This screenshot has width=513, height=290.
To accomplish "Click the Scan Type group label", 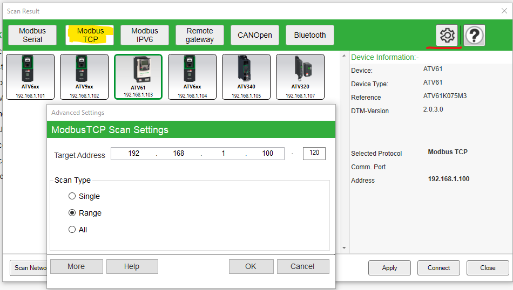I will pyautogui.click(x=73, y=180).
